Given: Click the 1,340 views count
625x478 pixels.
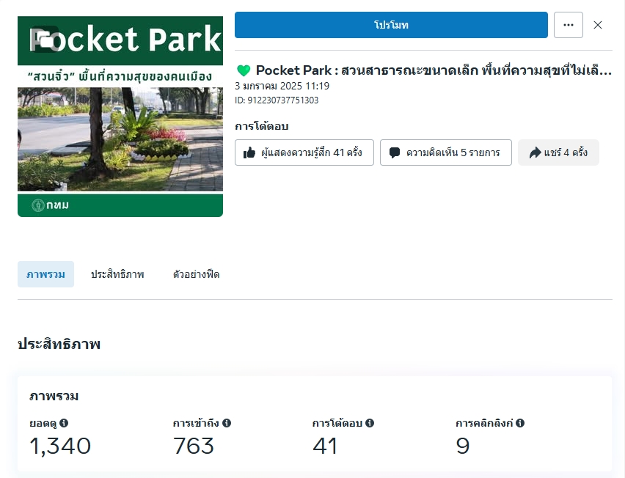Looking at the screenshot, I should pyautogui.click(x=60, y=445).
